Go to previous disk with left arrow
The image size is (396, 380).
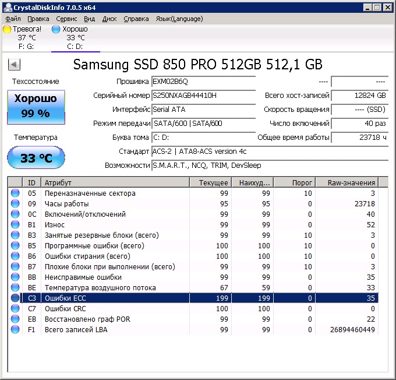pos(14,65)
